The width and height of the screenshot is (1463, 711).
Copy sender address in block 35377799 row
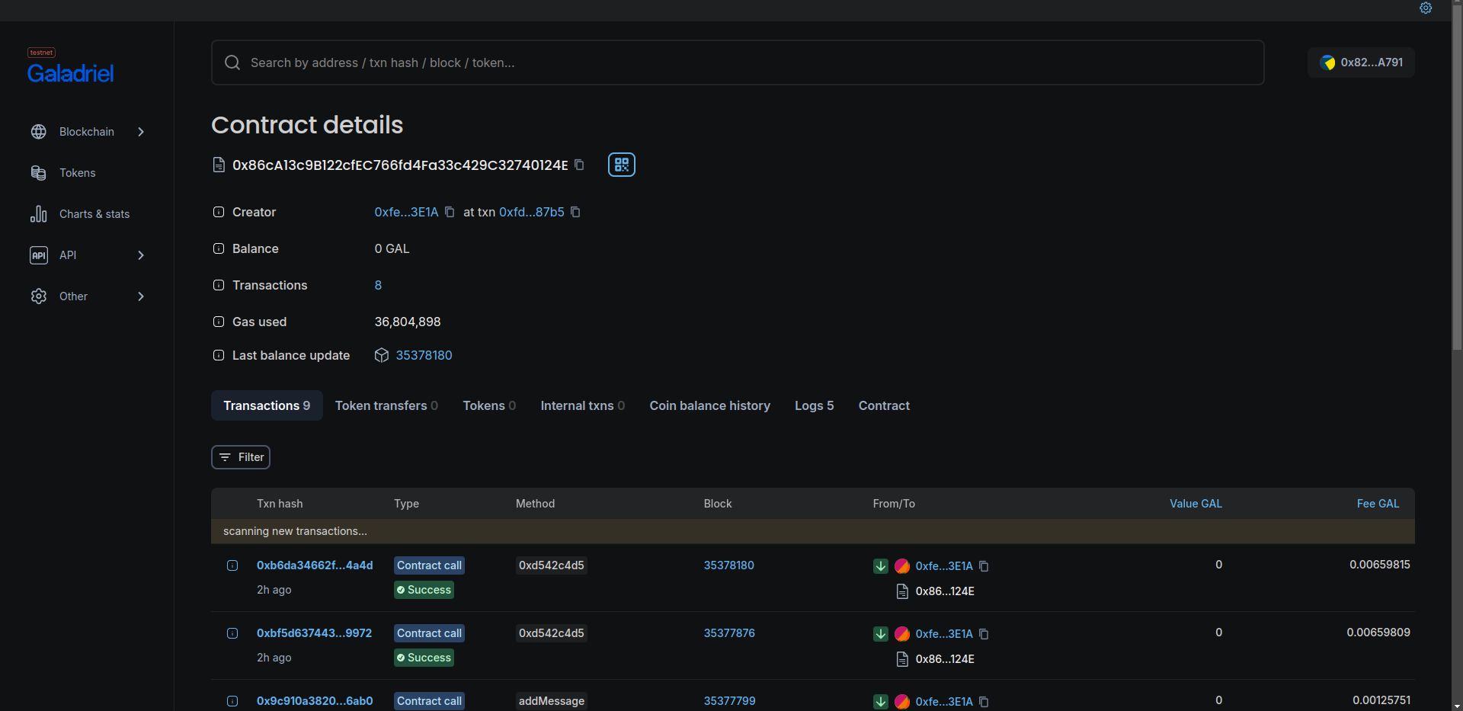(x=984, y=702)
